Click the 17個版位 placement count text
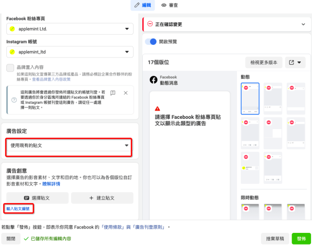Image resolution: width=312 pixels, height=246 pixels. pyautogui.click(x=158, y=62)
